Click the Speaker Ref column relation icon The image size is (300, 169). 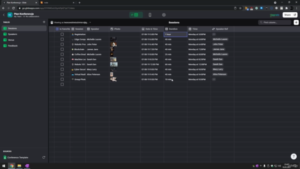pos(213,29)
